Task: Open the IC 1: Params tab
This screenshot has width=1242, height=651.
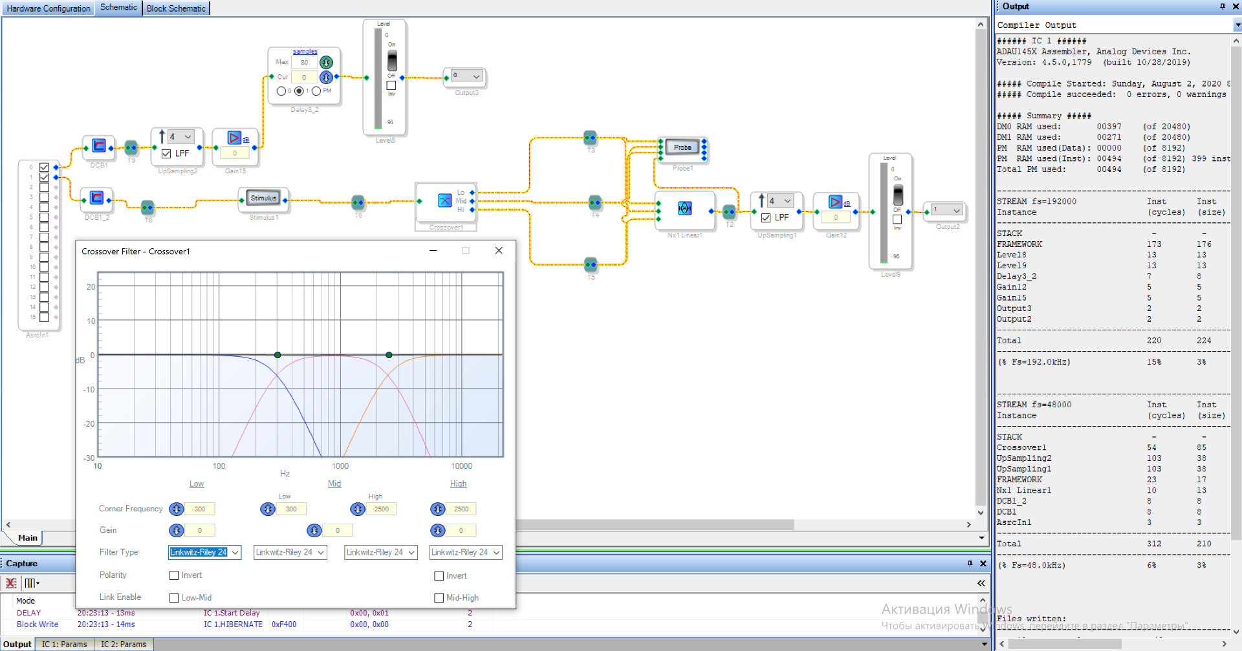Action: (64, 645)
